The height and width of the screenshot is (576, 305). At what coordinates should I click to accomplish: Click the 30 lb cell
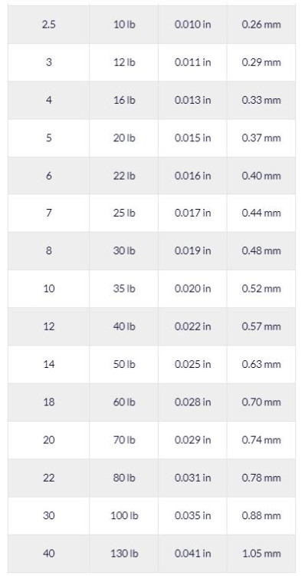pyautogui.click(x=124, y=251)
